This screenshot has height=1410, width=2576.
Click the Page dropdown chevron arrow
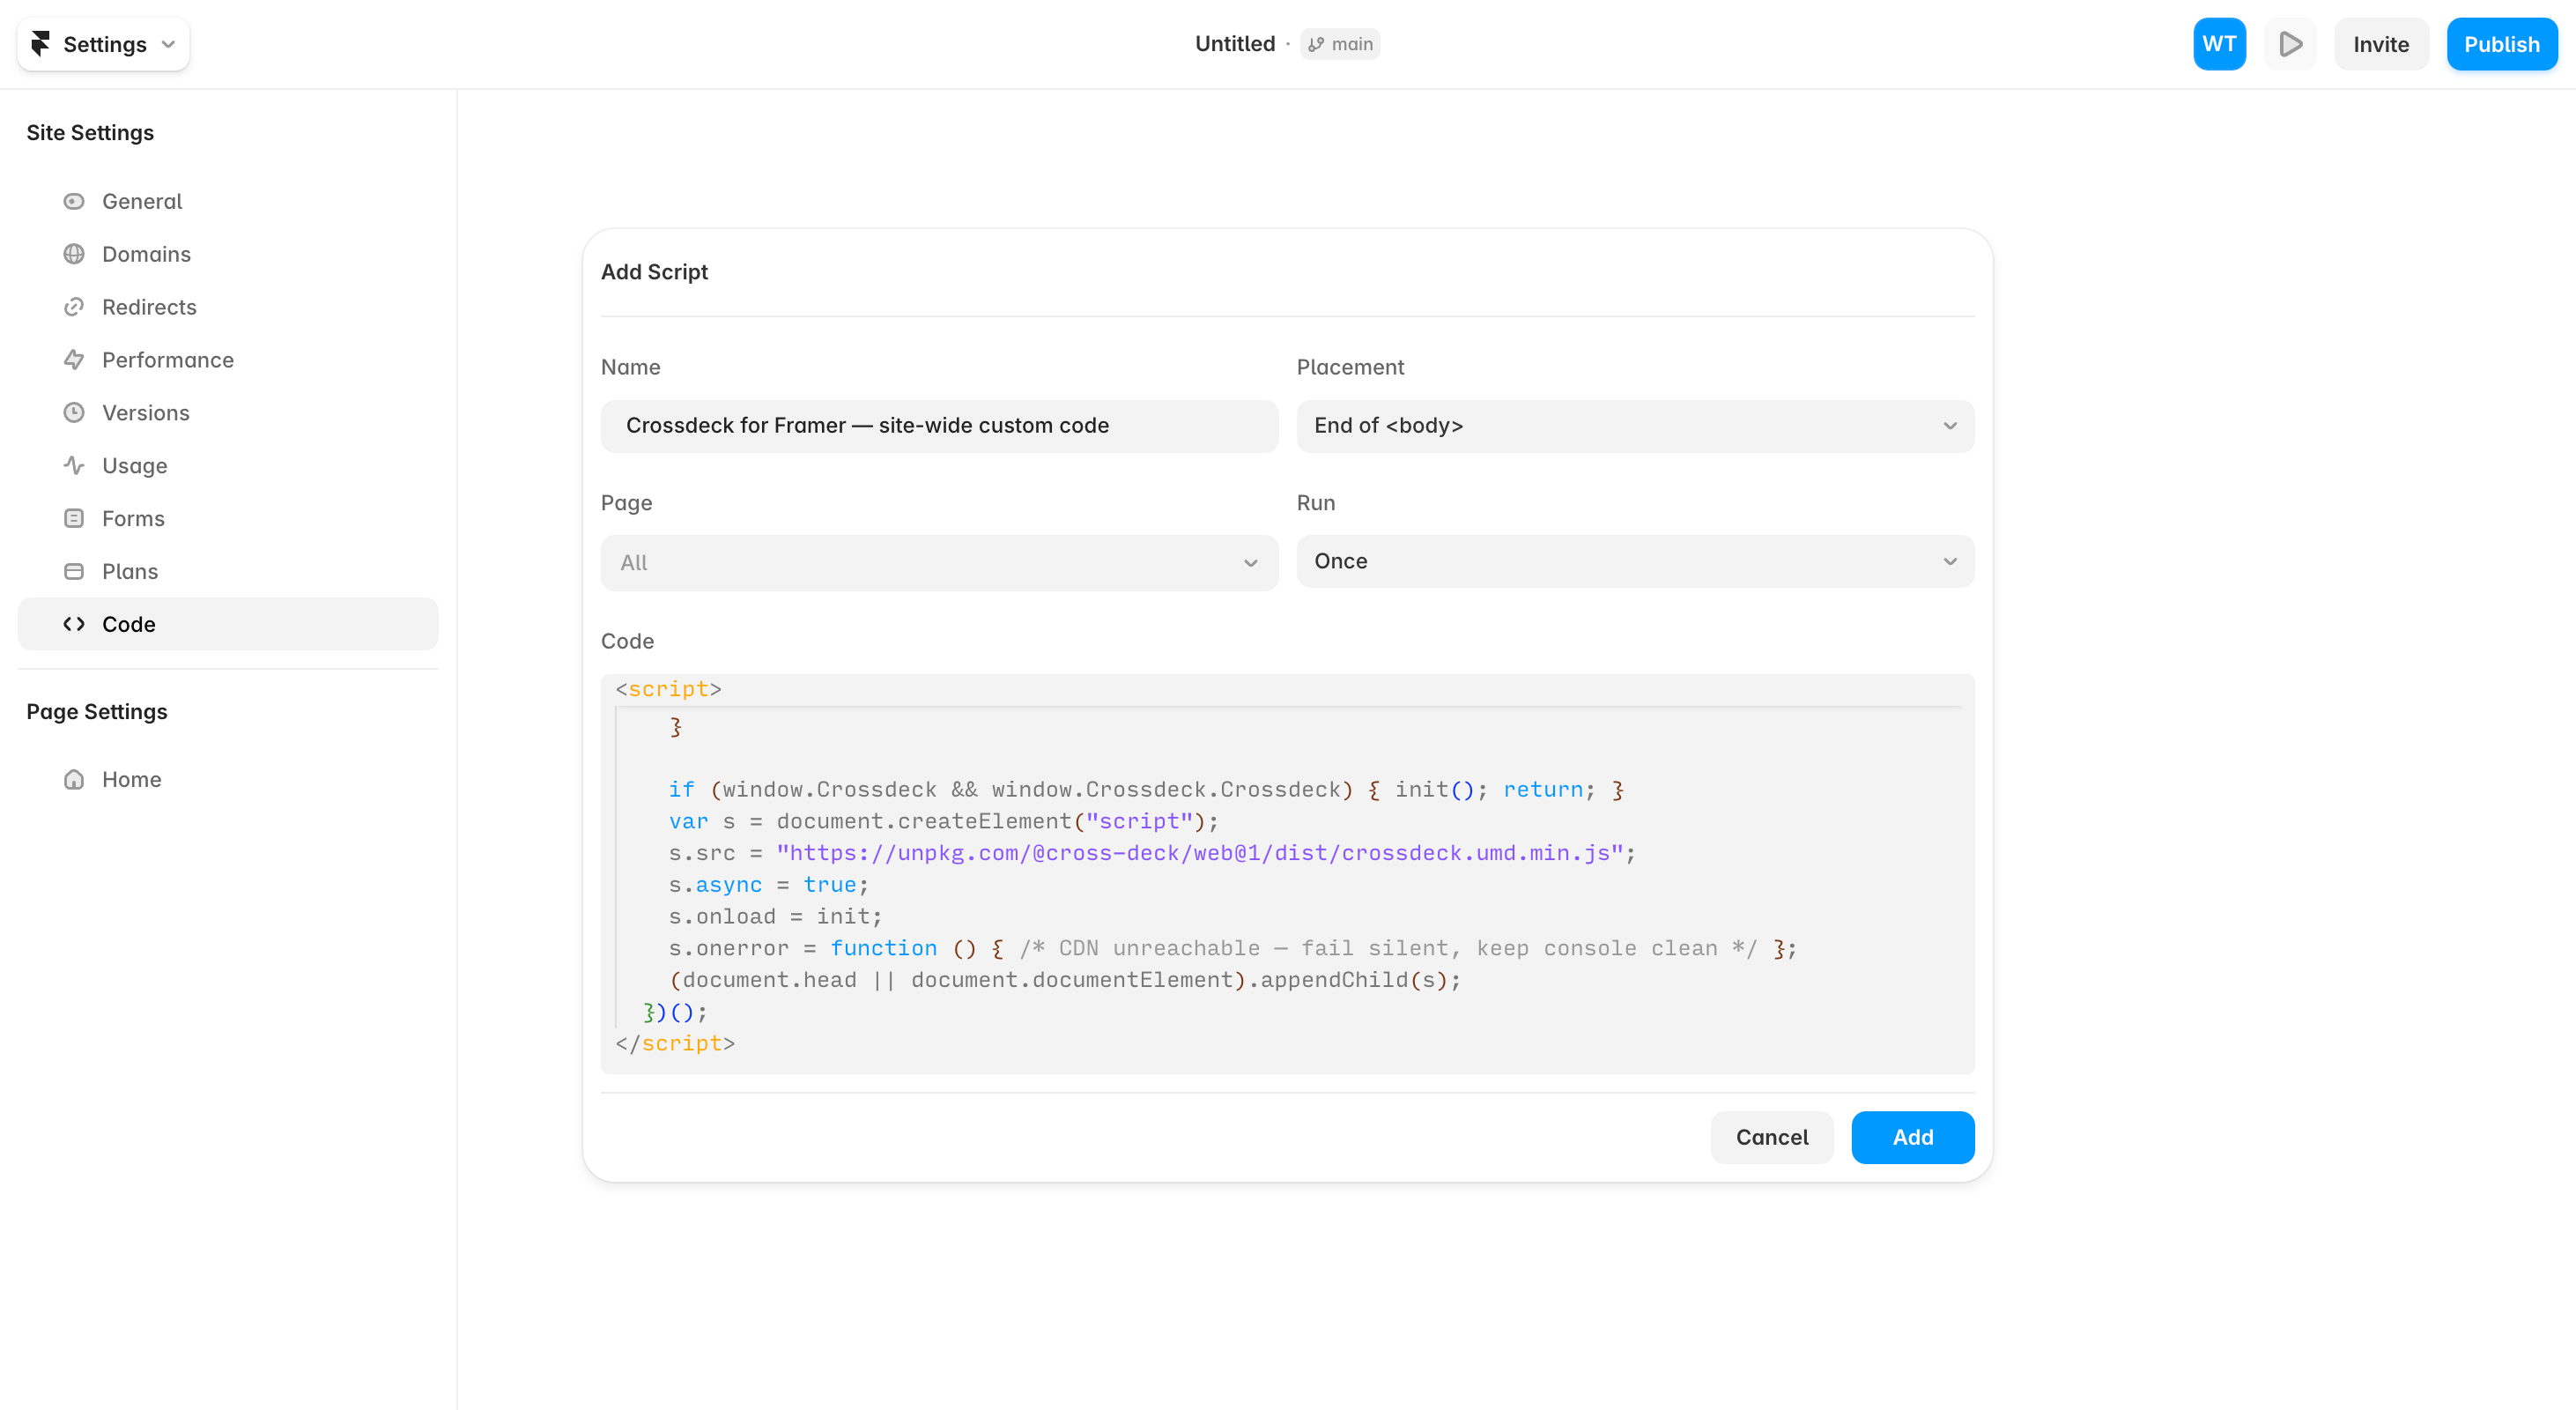pyautogui.click(x=1250, y=563)
